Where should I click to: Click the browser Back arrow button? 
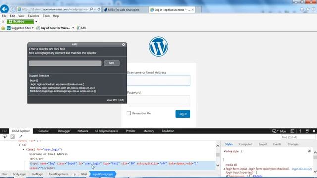click(x=4, y=9)
